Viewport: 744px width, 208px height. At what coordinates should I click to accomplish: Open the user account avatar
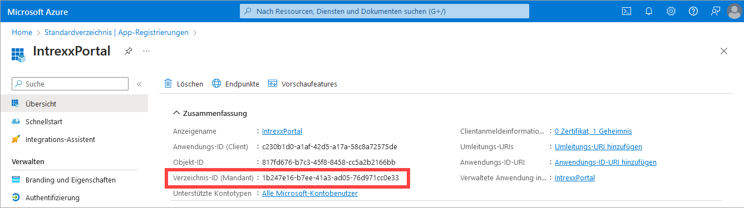(735, 11)
